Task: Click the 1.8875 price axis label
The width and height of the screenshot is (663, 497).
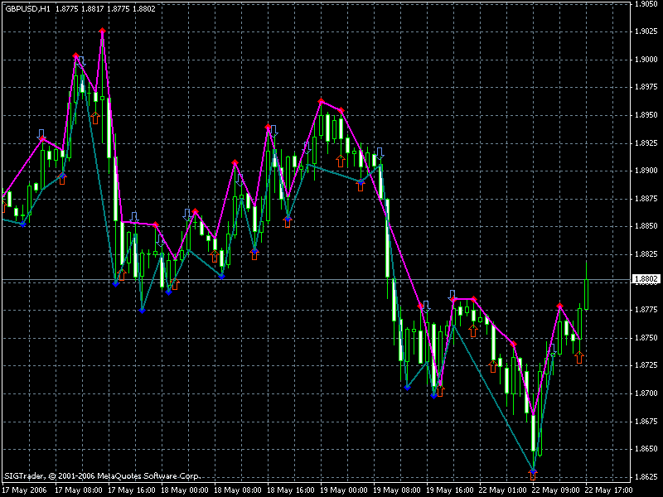Action: point(646,199)
